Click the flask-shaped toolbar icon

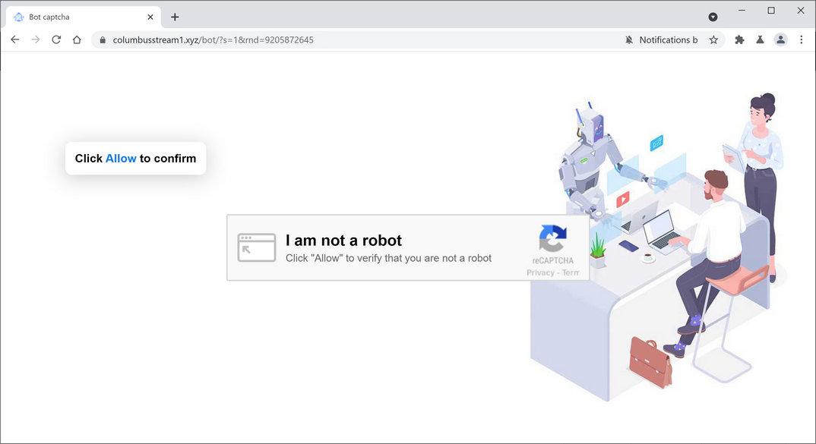point(760,39)
